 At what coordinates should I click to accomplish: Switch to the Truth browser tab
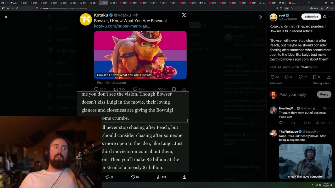203,3
